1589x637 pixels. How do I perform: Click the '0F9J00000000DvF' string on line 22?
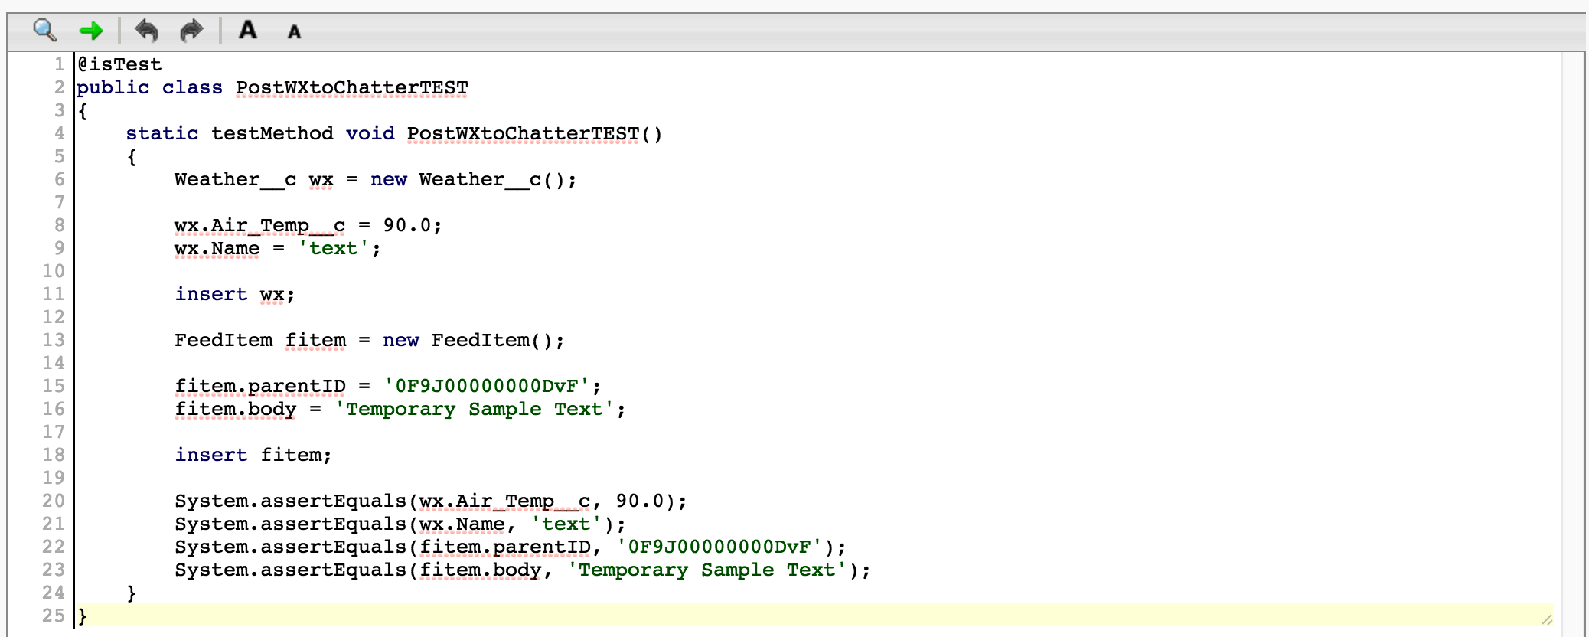tap(719, 547)
